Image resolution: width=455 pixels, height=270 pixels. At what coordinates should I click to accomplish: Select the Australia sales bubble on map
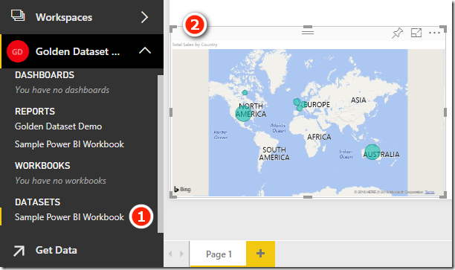[x=372, y=152]
